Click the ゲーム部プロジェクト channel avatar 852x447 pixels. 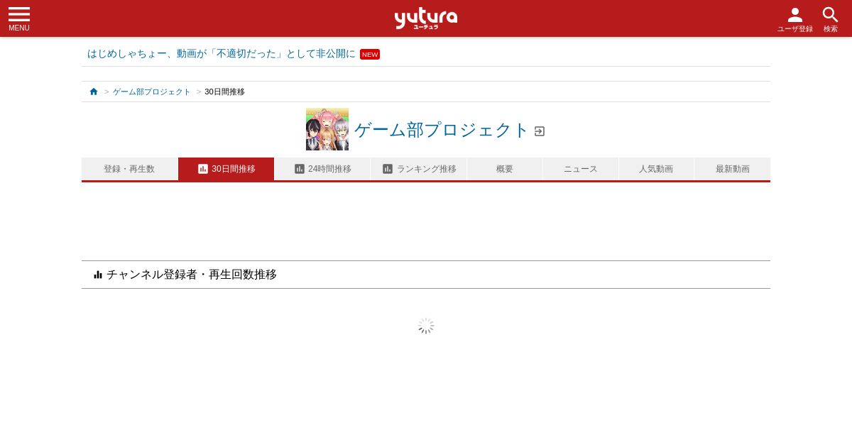[x=327, y=129]
